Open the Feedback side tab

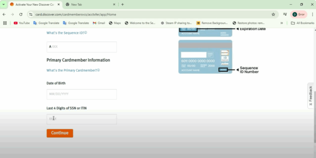[x=310, y=96]
